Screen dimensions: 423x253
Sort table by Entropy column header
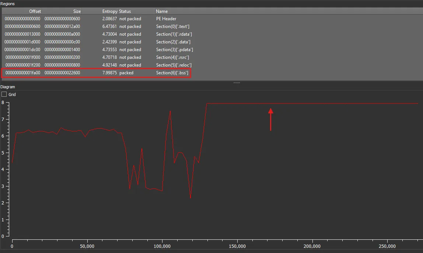pyautogui.click(x=109, y=11)
